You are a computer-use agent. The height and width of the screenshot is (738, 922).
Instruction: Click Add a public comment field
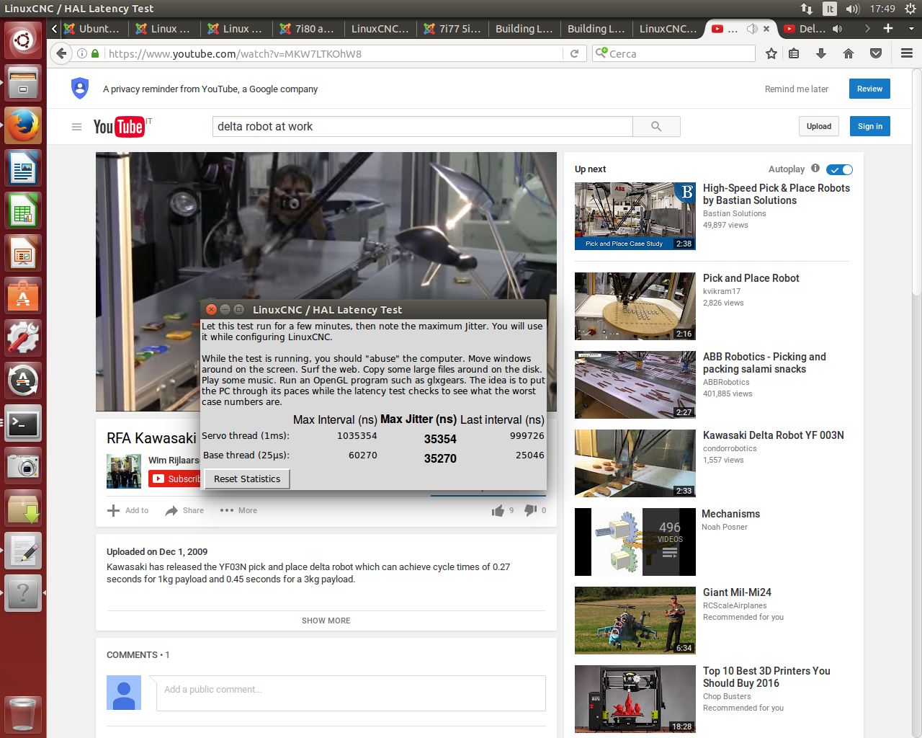pos(351,693)
